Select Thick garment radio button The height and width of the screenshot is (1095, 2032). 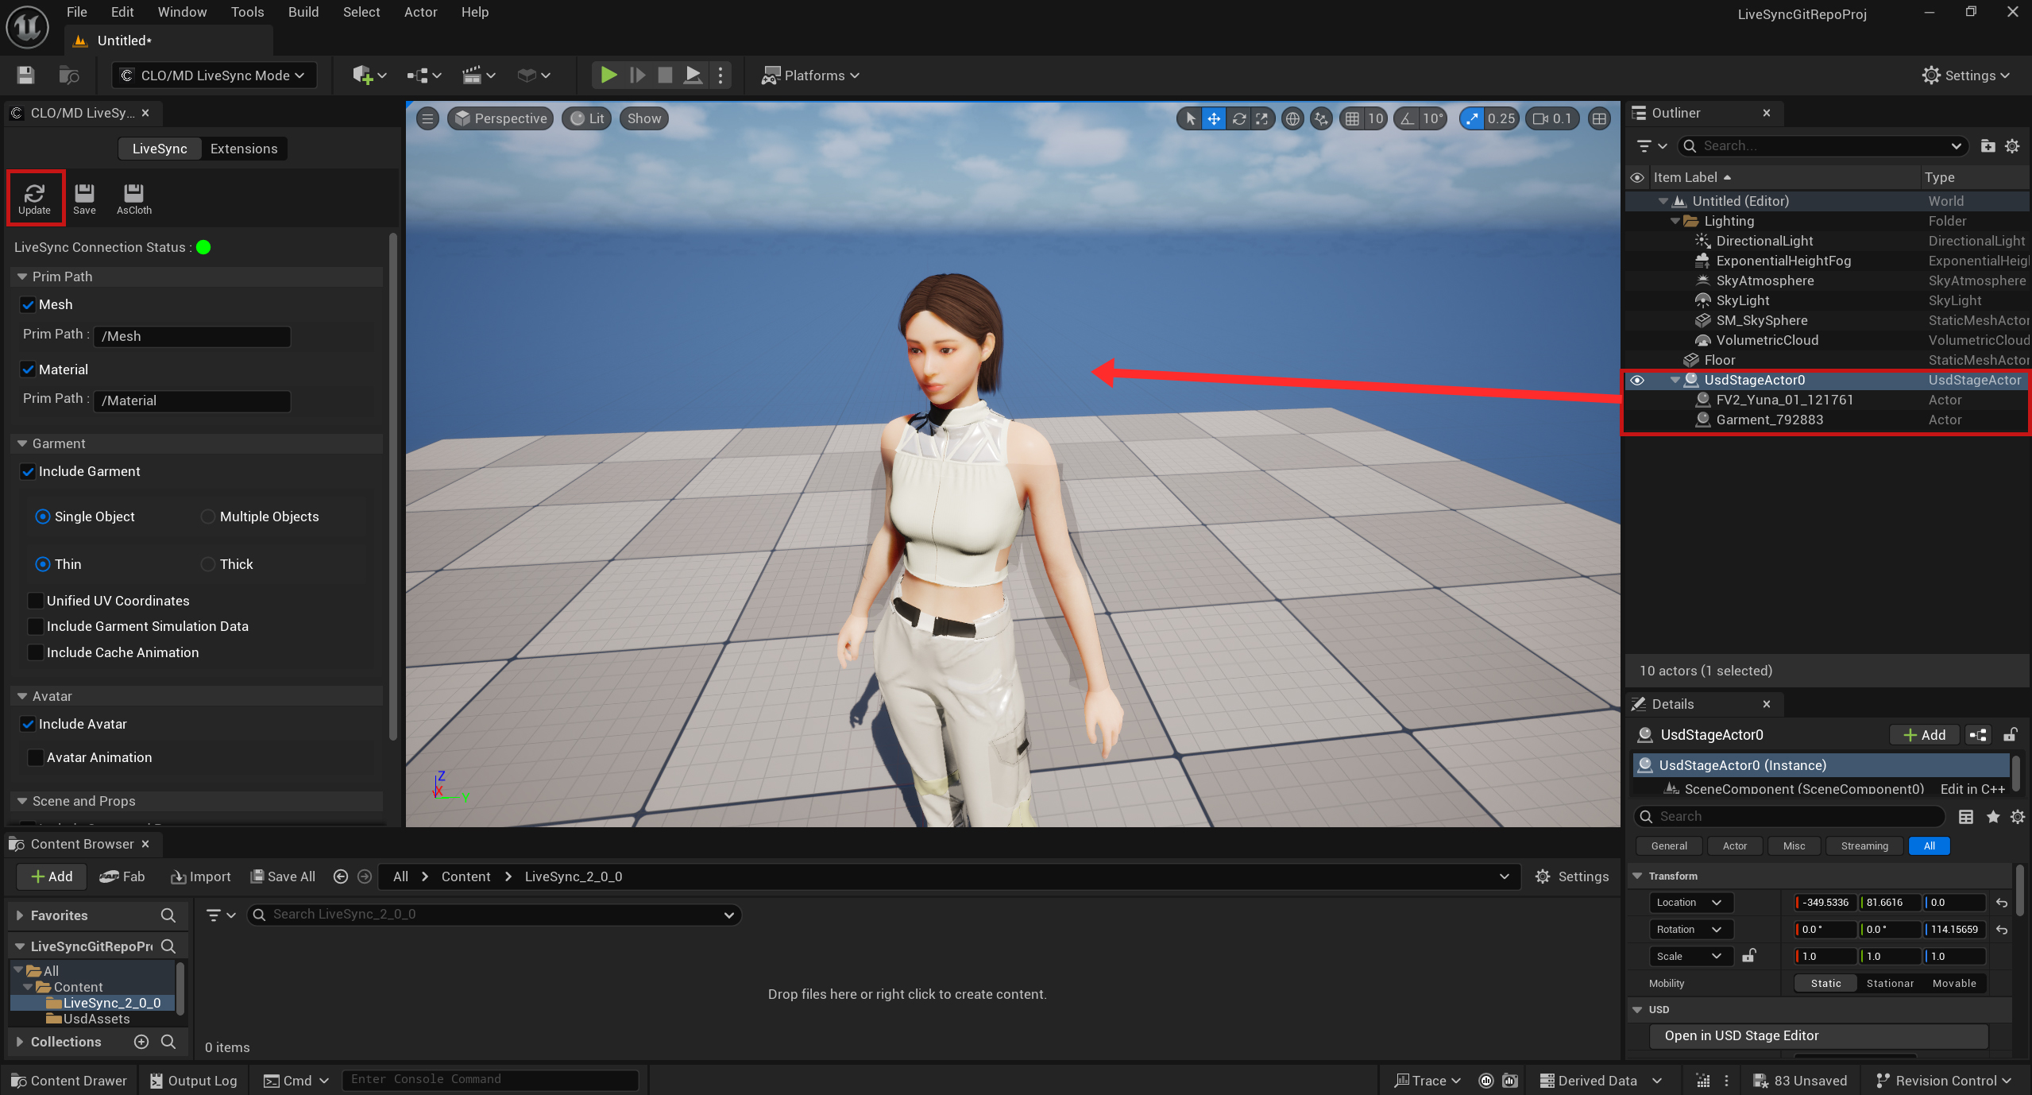208,564
